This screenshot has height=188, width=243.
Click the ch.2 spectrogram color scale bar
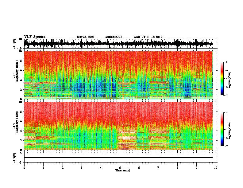pyautogui.click(x=222, y=129)
